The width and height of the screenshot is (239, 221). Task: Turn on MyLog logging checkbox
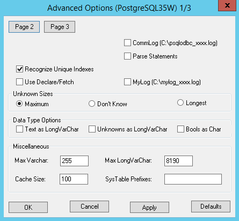coord(127,82)
